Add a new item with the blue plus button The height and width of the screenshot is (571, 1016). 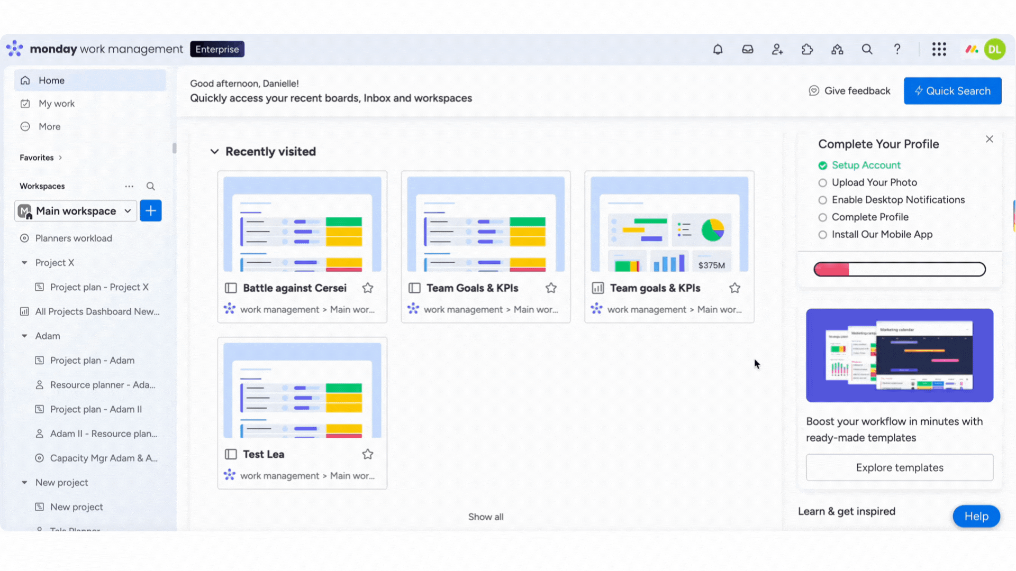pyautogui.click(x=151, y=211)
